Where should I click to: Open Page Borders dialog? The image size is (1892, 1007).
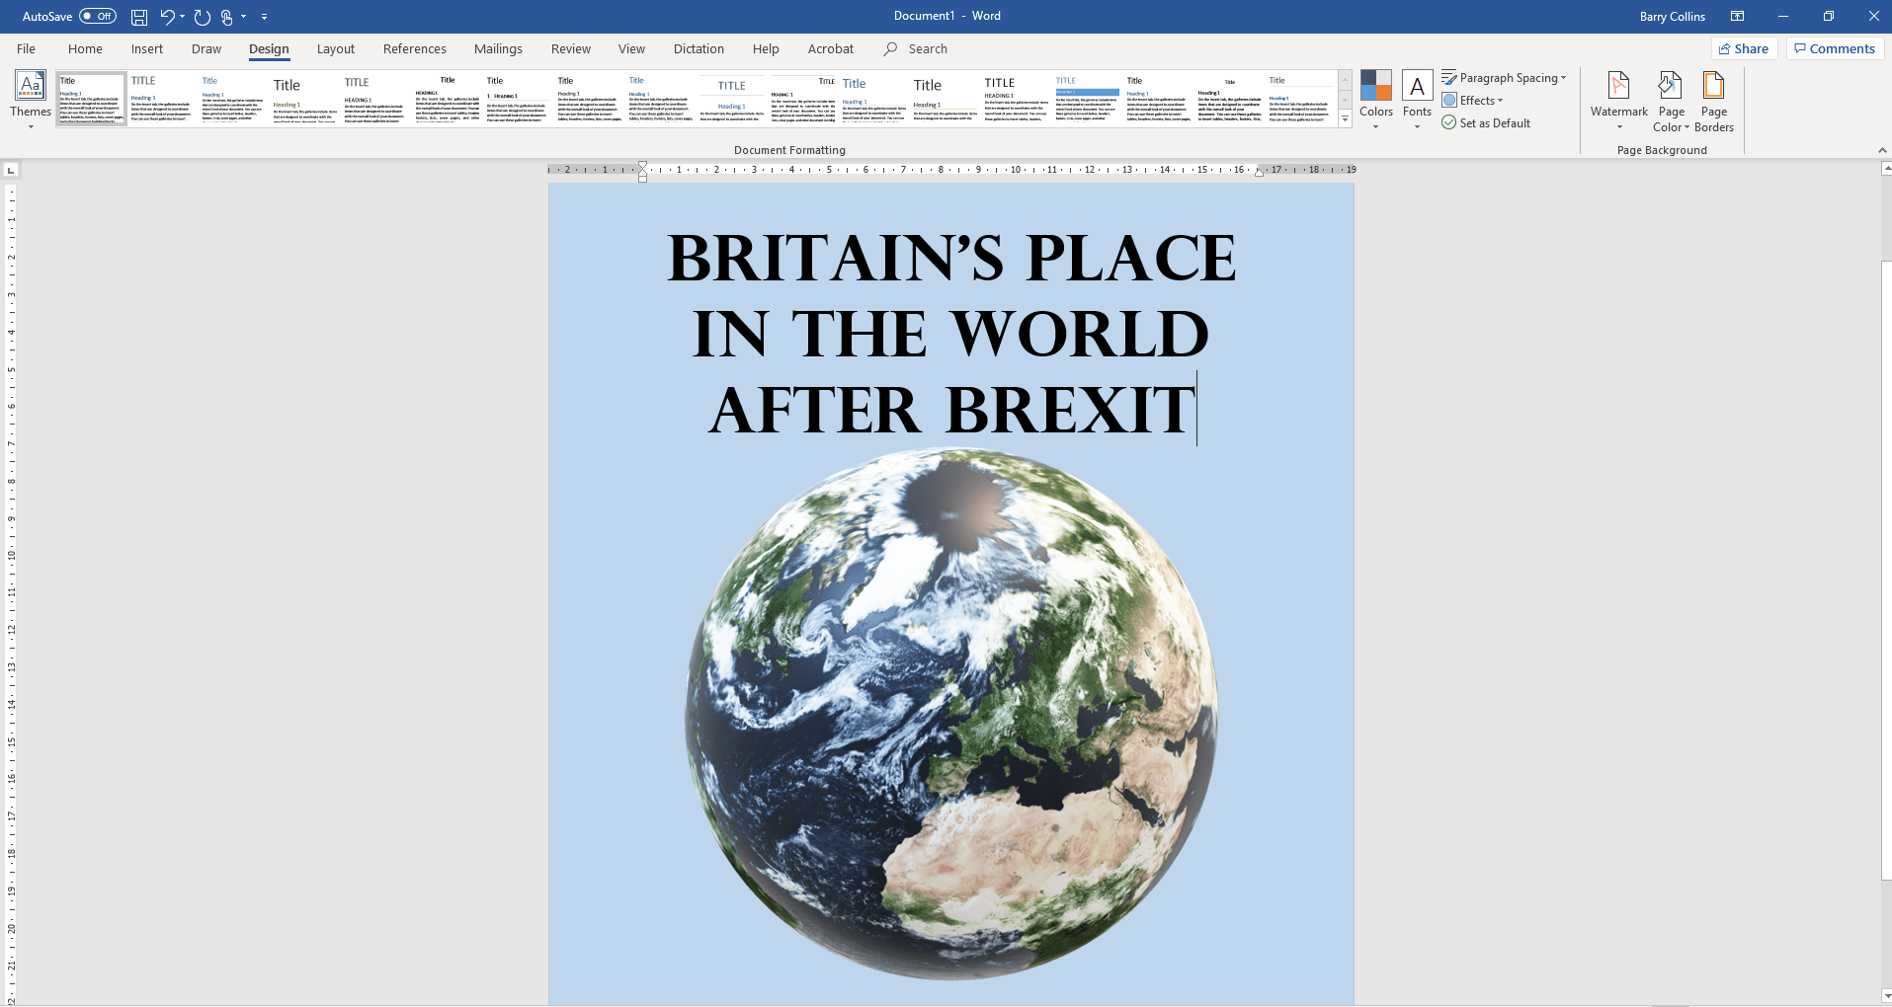[1713, 100]
